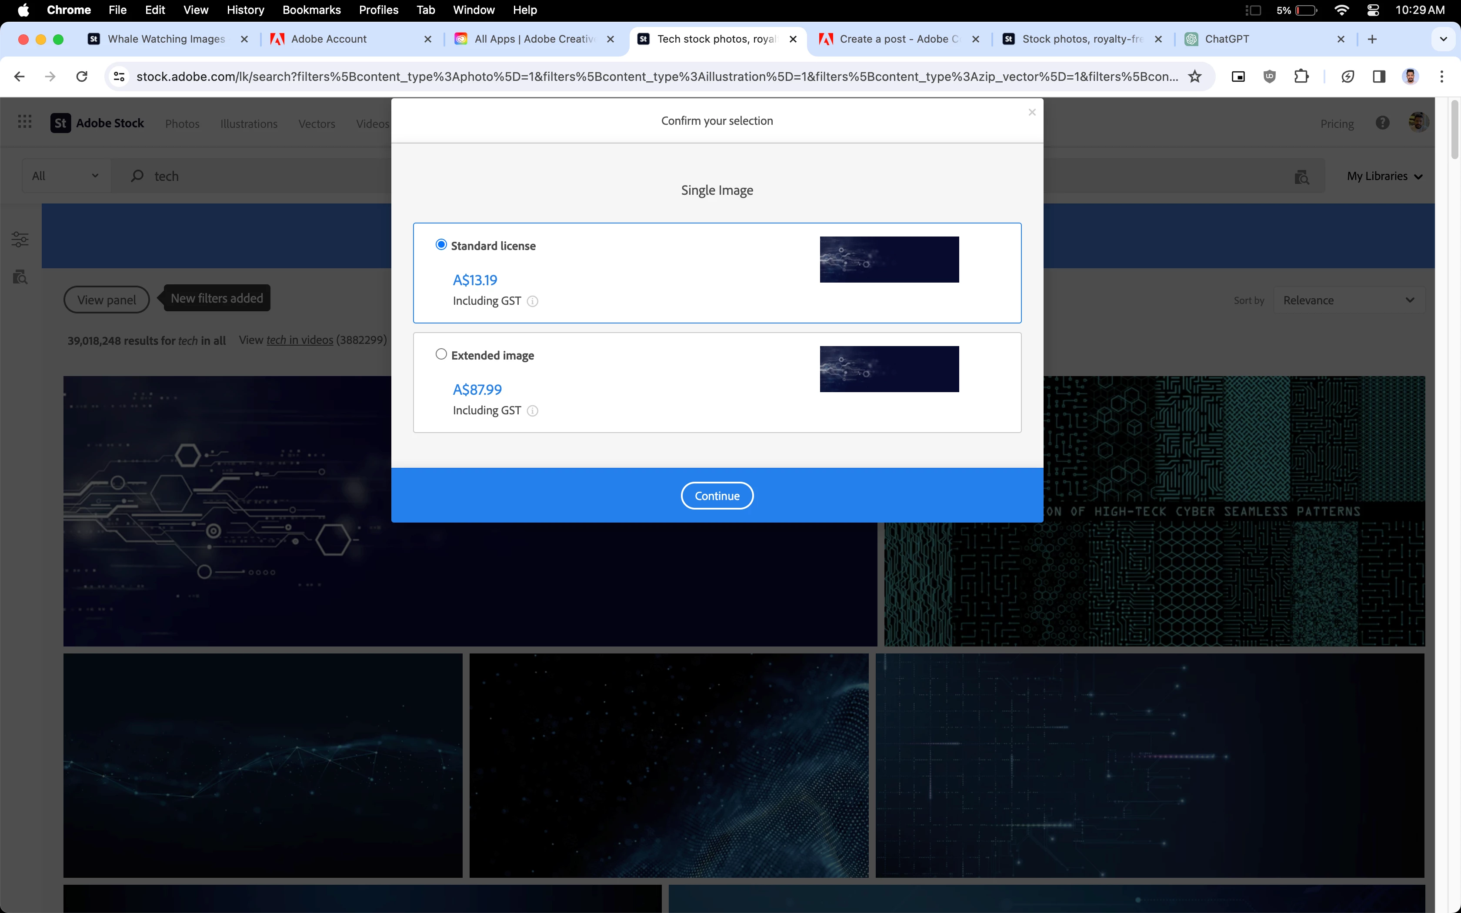The image size is (1461, 913).
Task: Click the GST info icon under A$13.19
Action: 533,301
